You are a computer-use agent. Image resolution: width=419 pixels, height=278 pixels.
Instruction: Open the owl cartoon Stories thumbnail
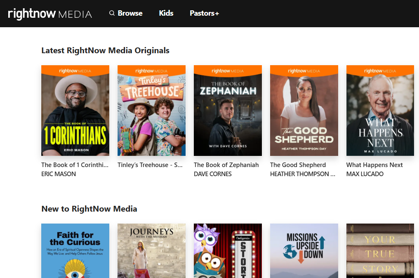click(228, 251)
